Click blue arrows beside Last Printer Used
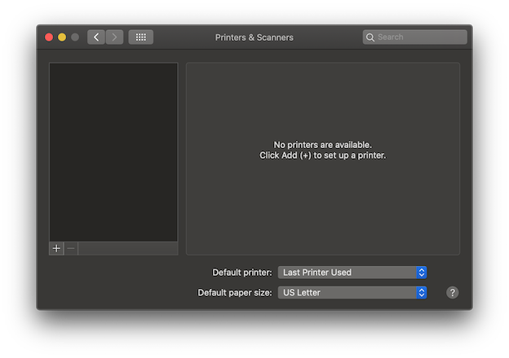 point(422,273)
